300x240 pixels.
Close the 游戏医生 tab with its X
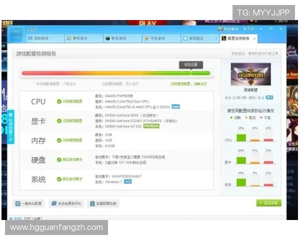(216, 38)
